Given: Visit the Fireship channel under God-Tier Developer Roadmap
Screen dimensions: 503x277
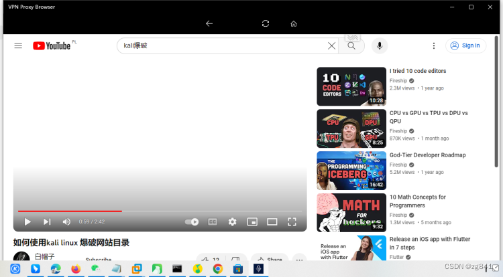Looking at the screenshot, I should click(398, 165).
